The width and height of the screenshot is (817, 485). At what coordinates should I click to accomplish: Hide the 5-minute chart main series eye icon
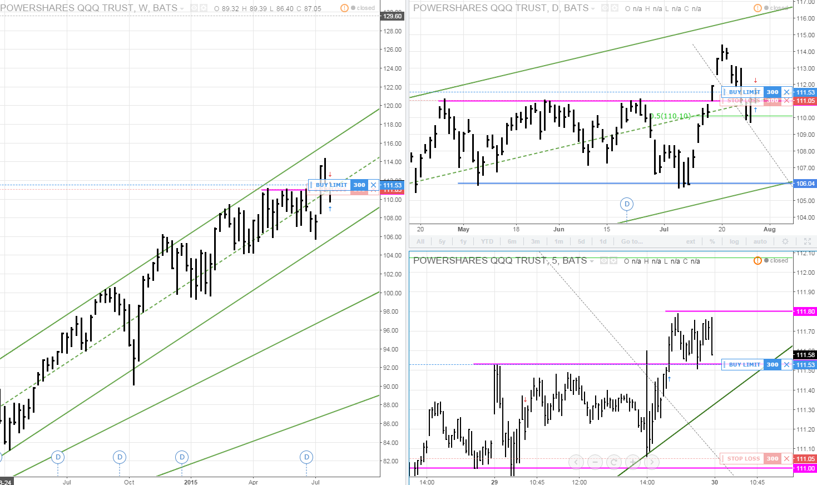coord(604,261)
